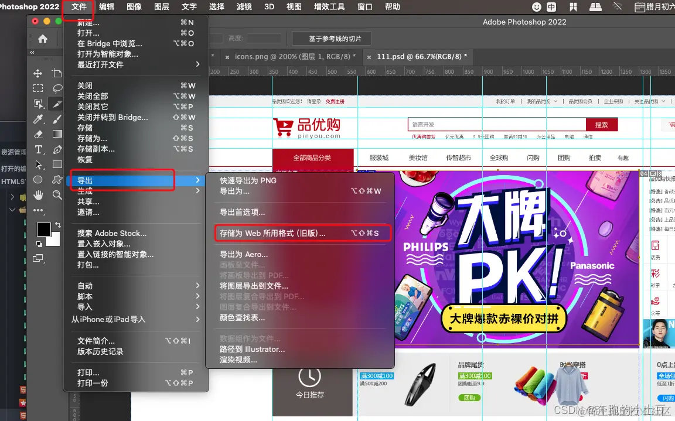Expand collapsed tree folder in left panel
Screen dimensions: 675x421
click(12, 197)
